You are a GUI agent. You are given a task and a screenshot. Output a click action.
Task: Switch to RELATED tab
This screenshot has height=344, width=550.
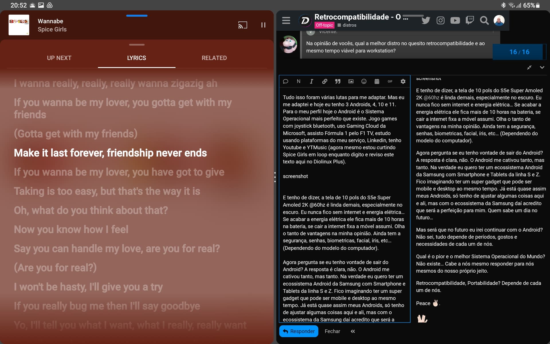click(x=214, y=58)
